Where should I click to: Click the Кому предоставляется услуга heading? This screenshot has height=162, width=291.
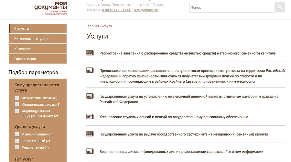tap(37, 87)
